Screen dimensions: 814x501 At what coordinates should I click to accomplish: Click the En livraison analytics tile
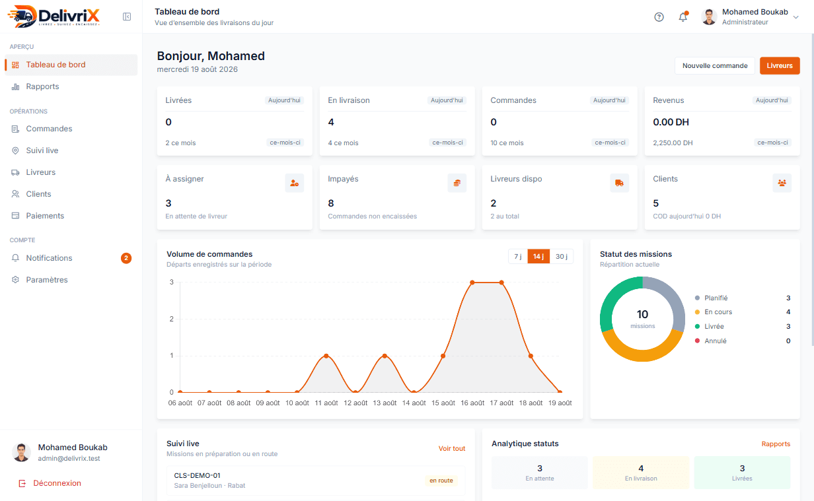click(x=641, y=473)
